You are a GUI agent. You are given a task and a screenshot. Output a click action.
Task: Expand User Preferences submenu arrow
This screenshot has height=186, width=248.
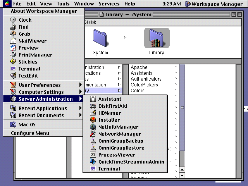[81, 85]
